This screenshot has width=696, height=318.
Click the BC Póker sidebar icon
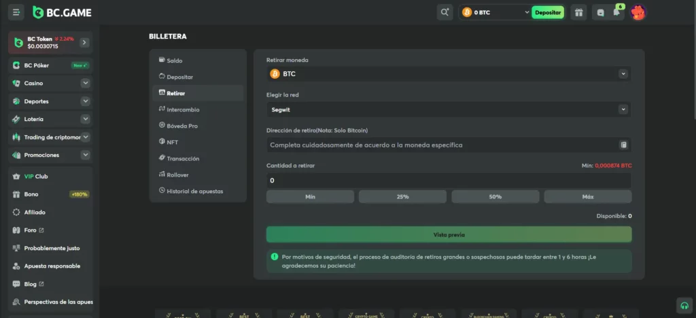tap(16, 65)
